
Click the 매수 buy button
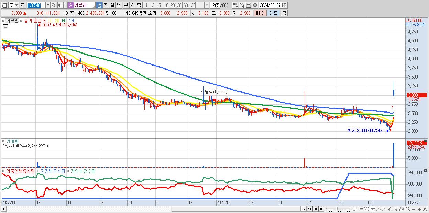[x=260, y=13]
